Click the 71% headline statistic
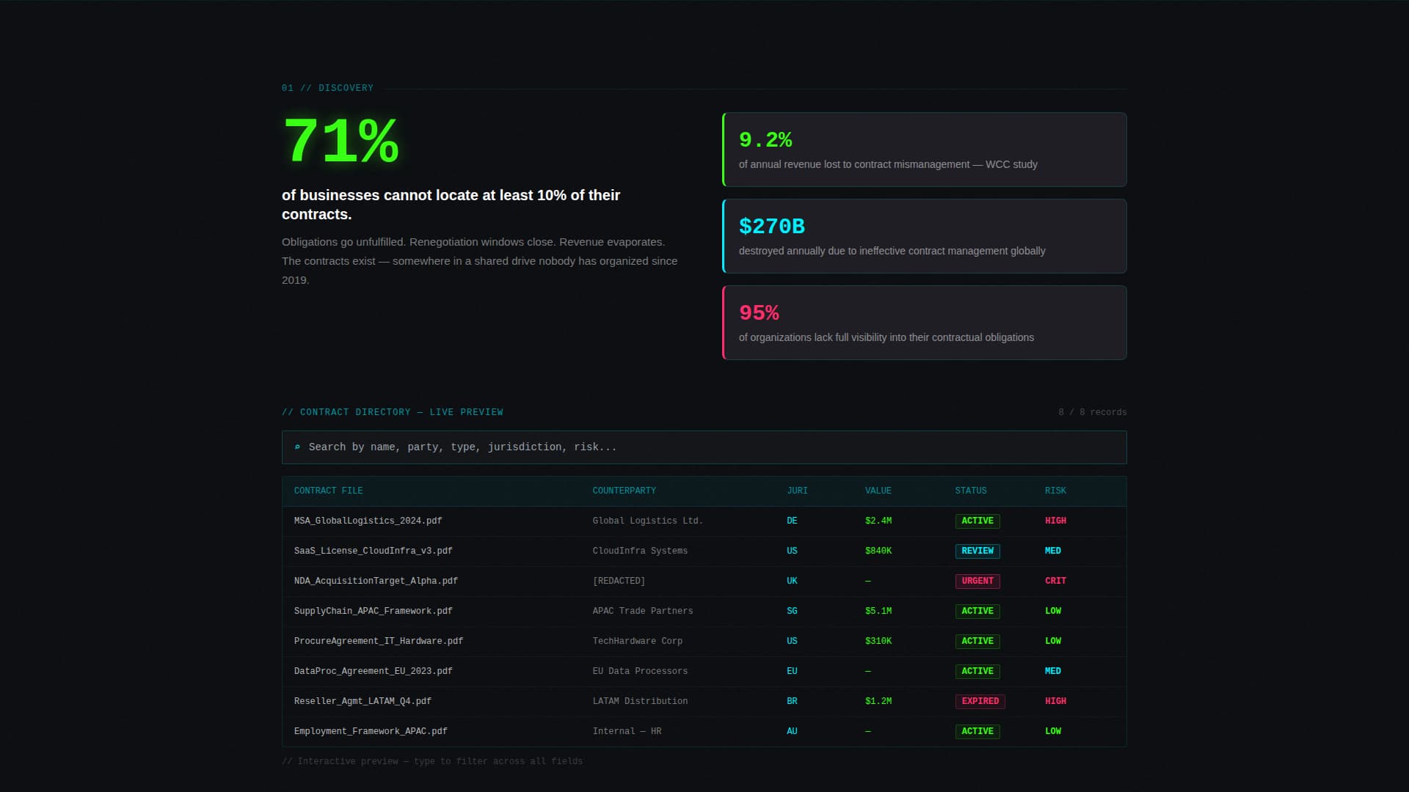Viewport: 1409px width, 792px height. tap(341, 144)
